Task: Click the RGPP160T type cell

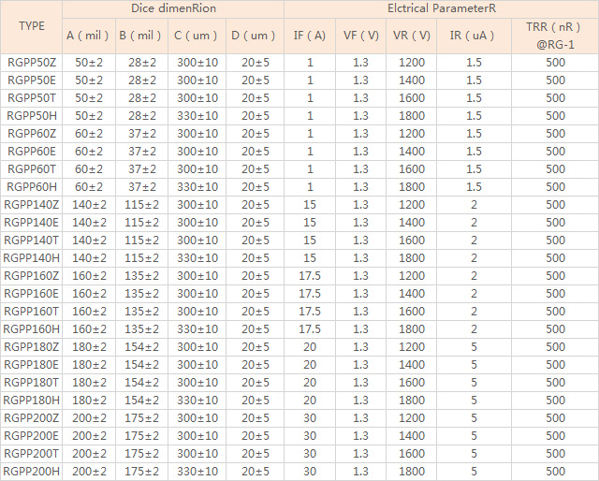Action: pyautogui.click(x=32, y=311)
